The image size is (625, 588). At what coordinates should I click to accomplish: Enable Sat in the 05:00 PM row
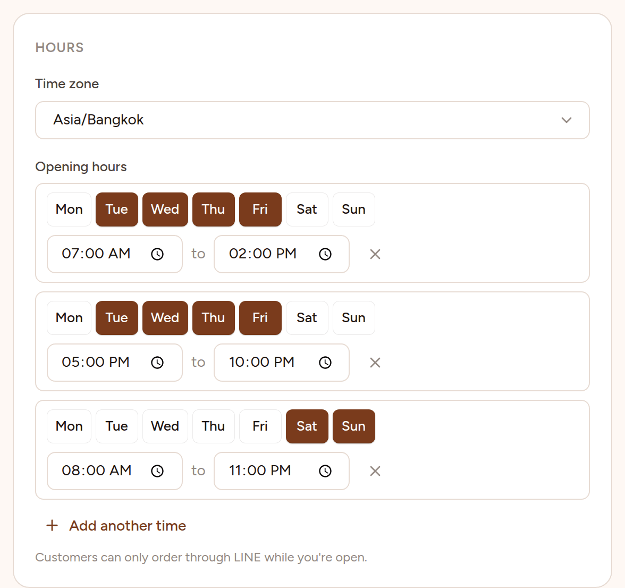(x=307, y=318)
